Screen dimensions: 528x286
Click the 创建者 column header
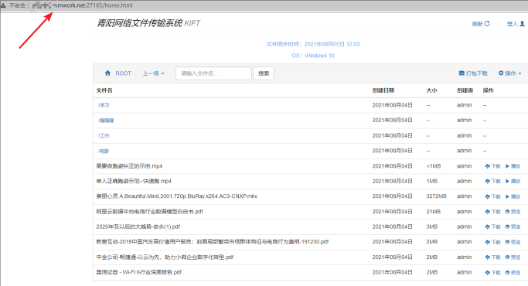465,90
